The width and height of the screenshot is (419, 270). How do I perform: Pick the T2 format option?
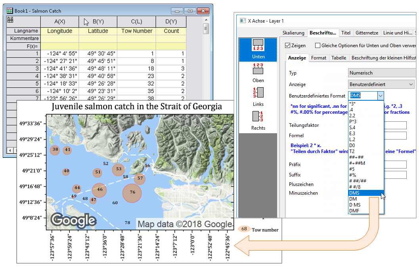pos(366,151)
